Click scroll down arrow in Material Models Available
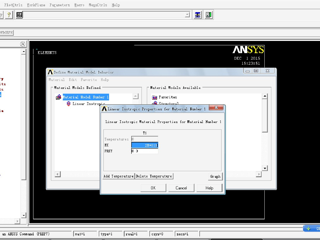Image resolution: width=320 pixels, height=240 pixels. tap(265, 168)
